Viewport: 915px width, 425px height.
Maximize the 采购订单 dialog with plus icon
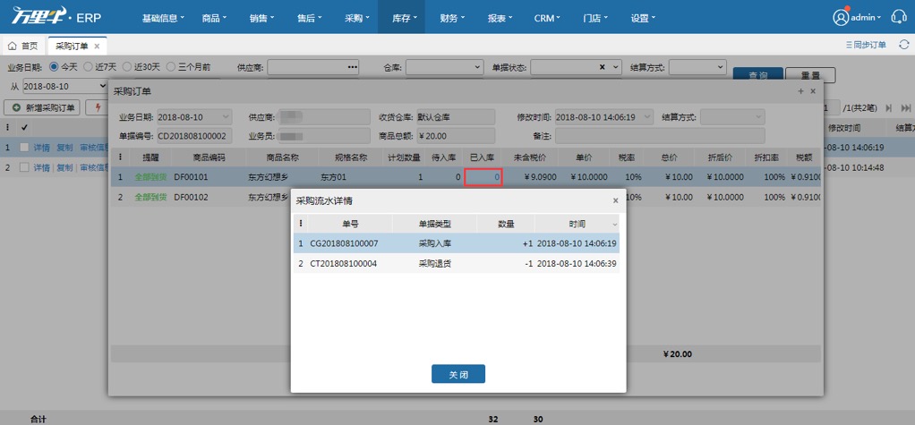800,91
